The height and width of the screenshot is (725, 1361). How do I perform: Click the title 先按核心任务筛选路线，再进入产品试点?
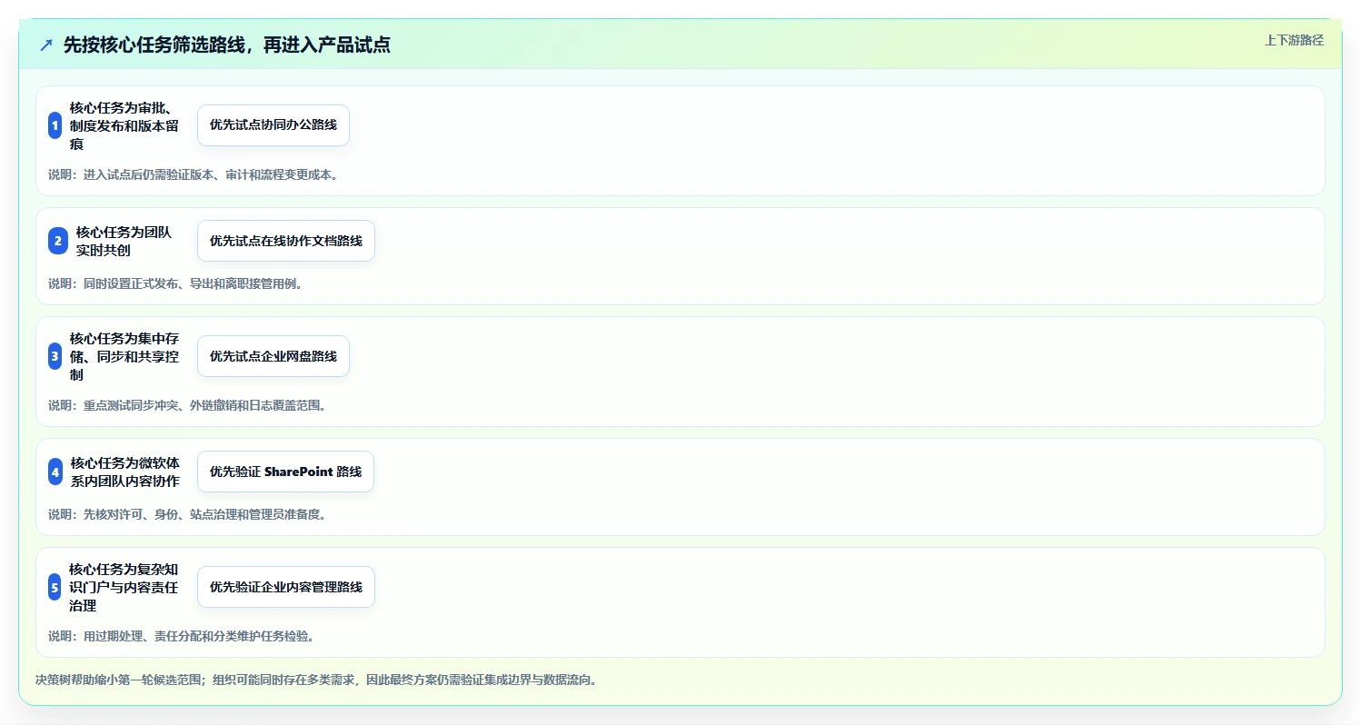(227, 45)
